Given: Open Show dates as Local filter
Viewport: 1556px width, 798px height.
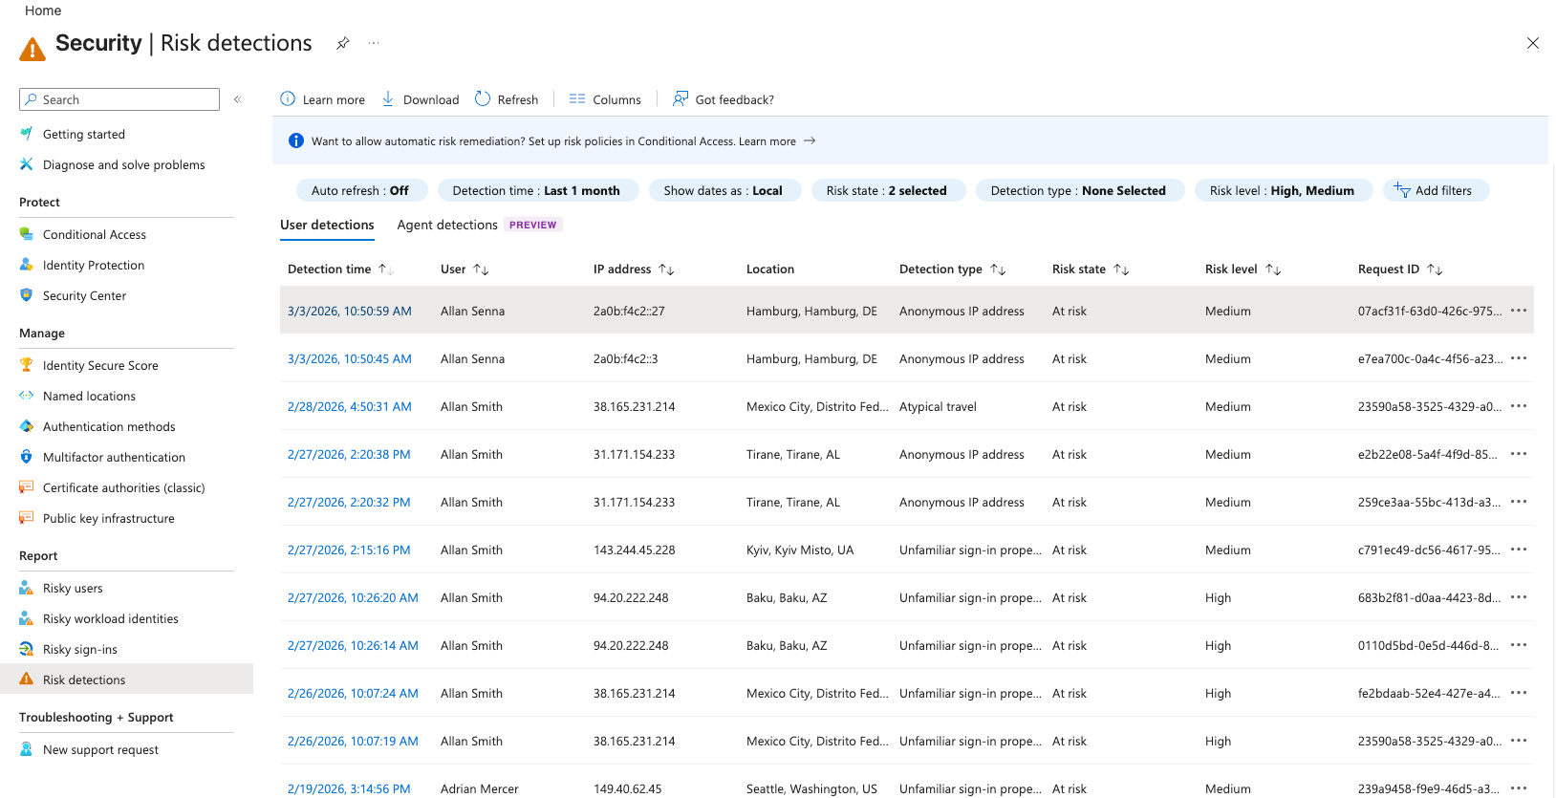Looking at the screenshot, I should [x=724, y=190].
